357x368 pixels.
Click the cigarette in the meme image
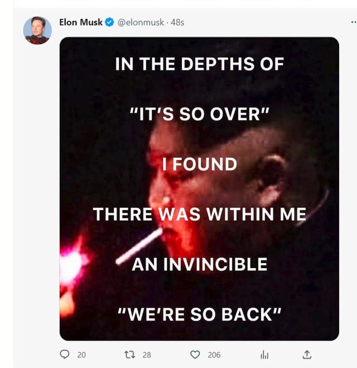pos(139,246)
